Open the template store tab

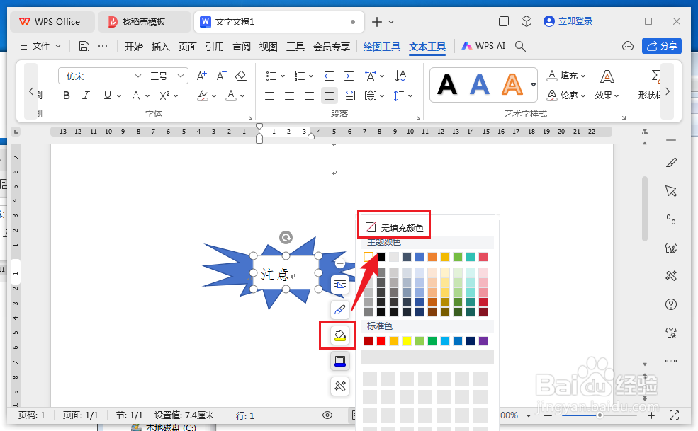pos(144,22)
